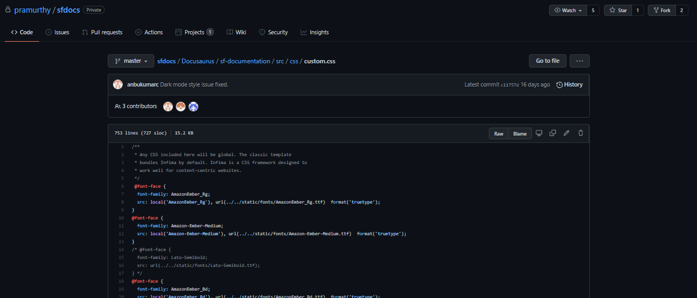Star the sfdocs repository

click(617, 11)
